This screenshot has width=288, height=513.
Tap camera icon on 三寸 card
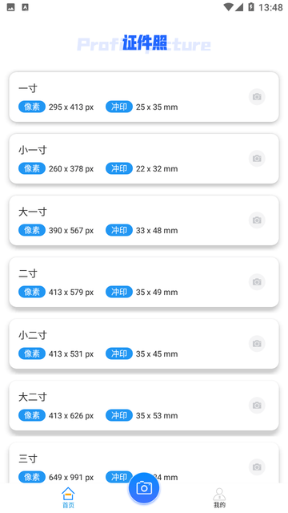coord(257,467)
